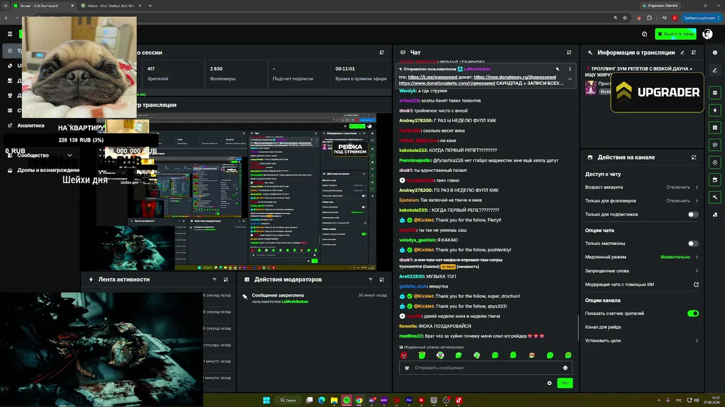This screenshot has width=725, height=407.
Task: Pop out the session info panel
Action: (x=382, y=53)
